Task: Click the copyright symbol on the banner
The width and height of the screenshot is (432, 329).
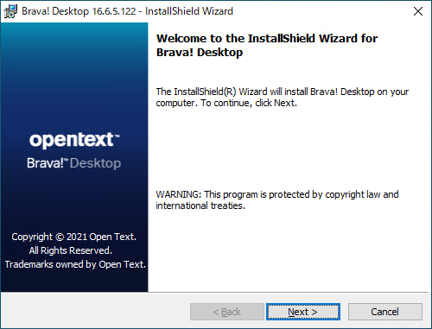Action: coord(60,237)
